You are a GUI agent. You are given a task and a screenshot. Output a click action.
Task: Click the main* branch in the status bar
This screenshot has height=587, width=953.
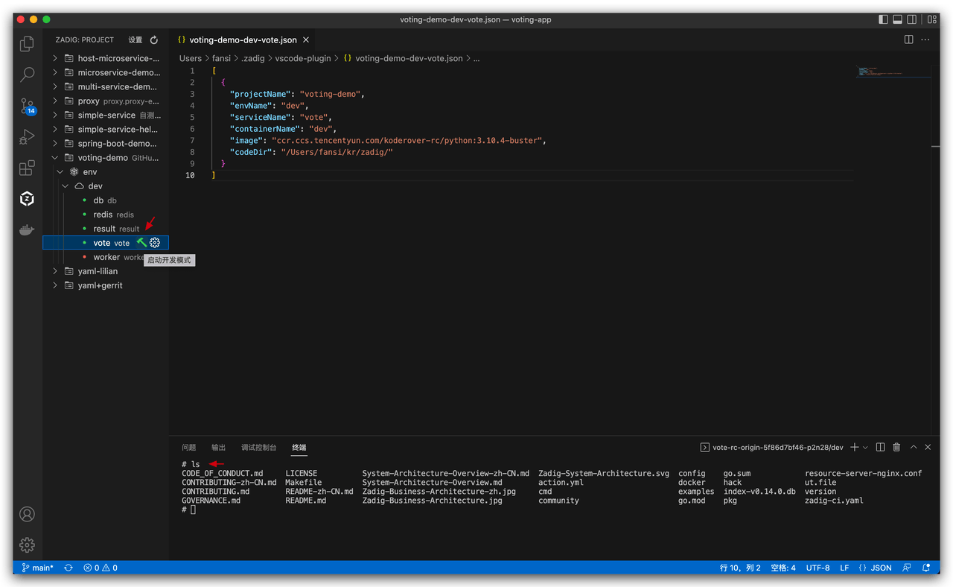[x=36, y=568]
